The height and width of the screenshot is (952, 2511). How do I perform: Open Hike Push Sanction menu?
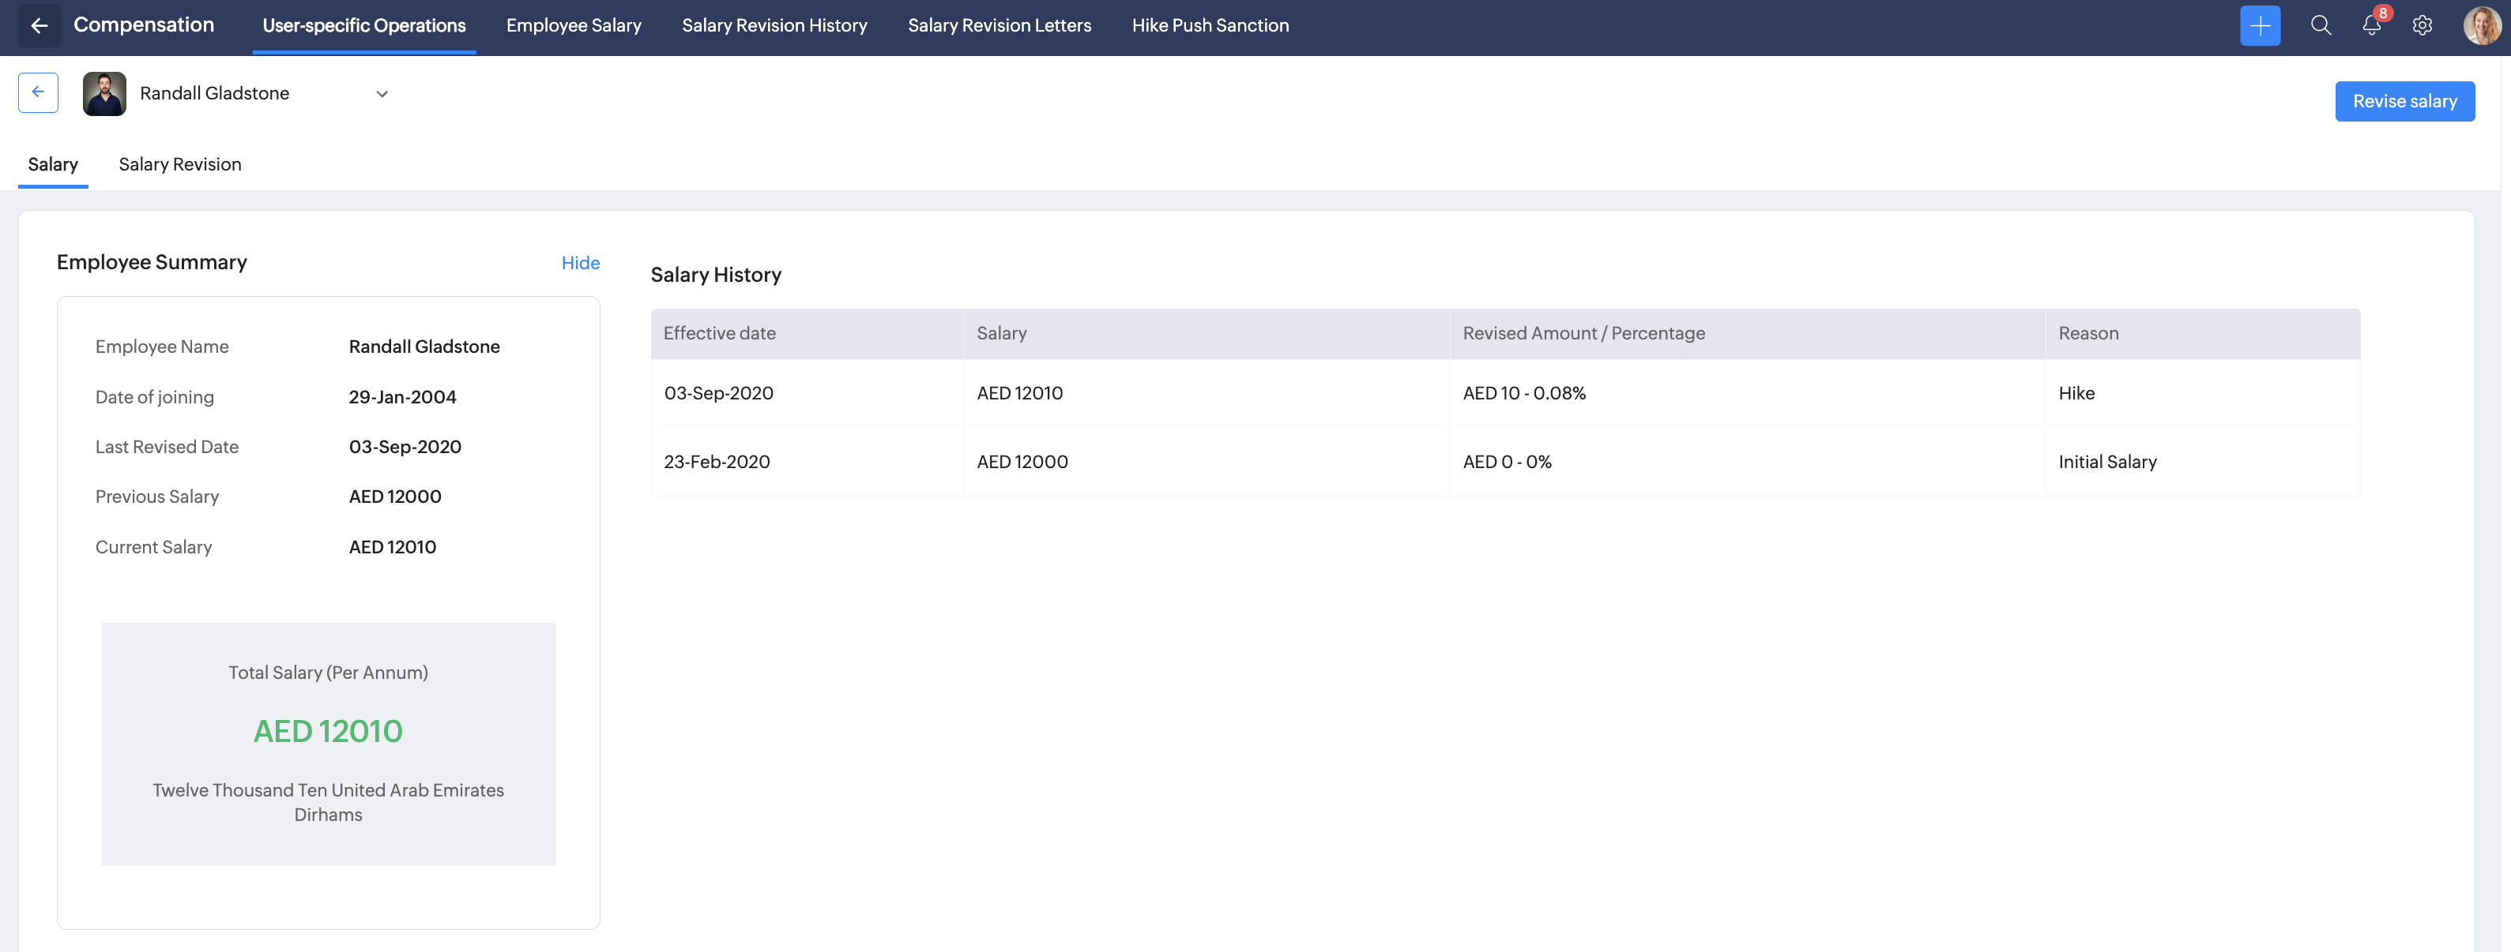click(1210, 25)
